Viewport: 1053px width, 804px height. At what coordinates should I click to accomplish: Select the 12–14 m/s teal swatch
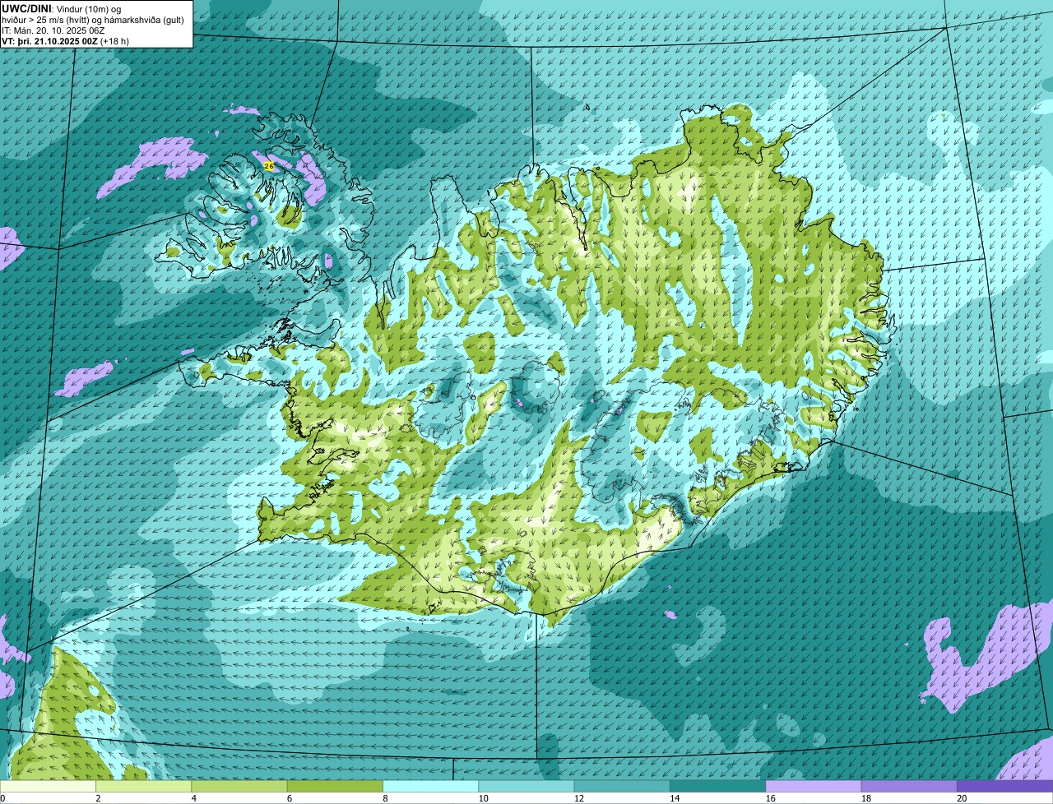[622, 787]
